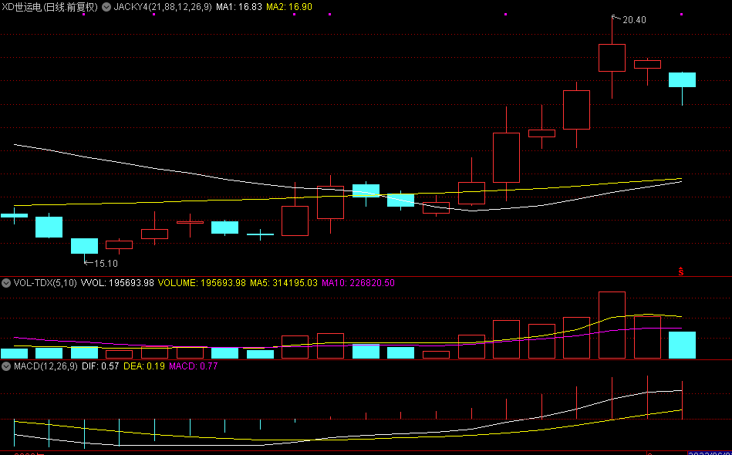This screenshot has width=732, height=455.
Task: Select the yellow MA2: 16.90 label
Action: pos(289,7)
